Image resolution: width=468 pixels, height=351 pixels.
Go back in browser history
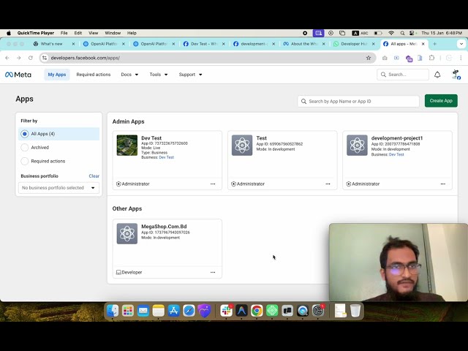click(x=7, y=58)
